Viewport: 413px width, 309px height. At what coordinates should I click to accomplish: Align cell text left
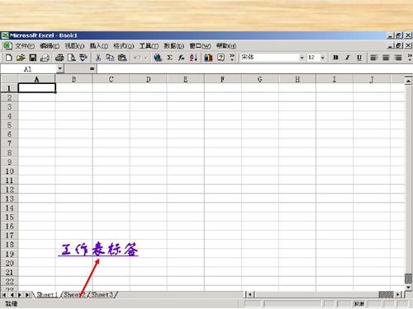coord(373,58)
